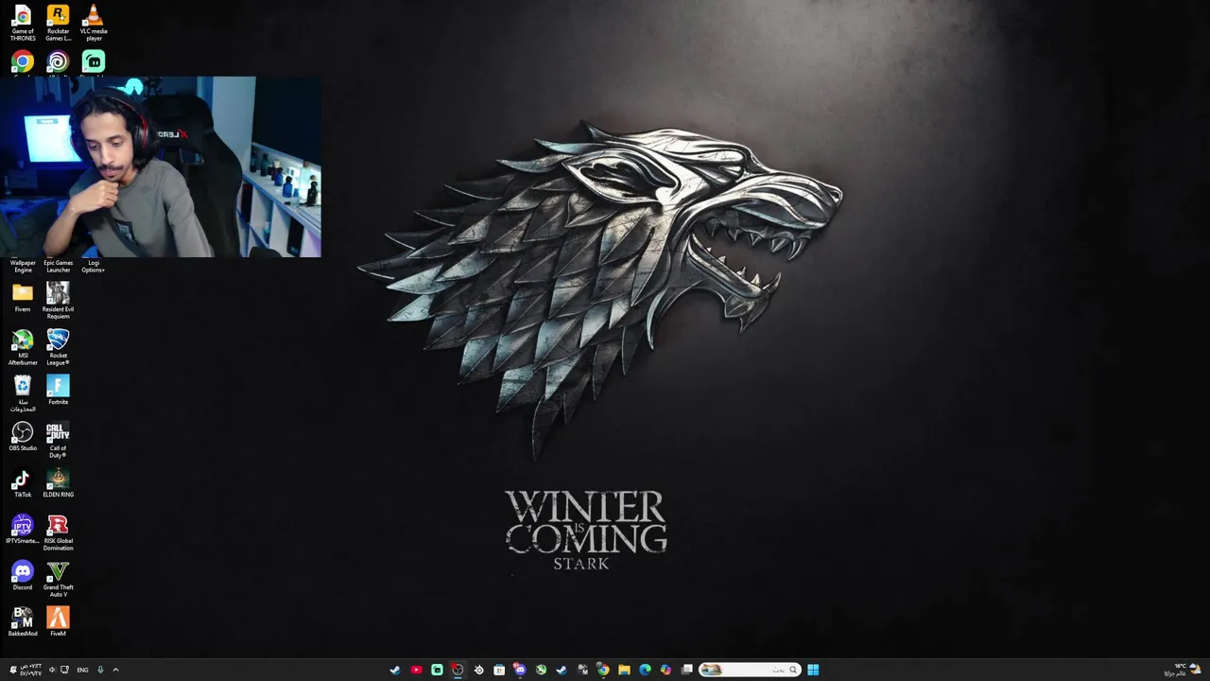Select the Call of Duty desktop icon

coord(58,440)
